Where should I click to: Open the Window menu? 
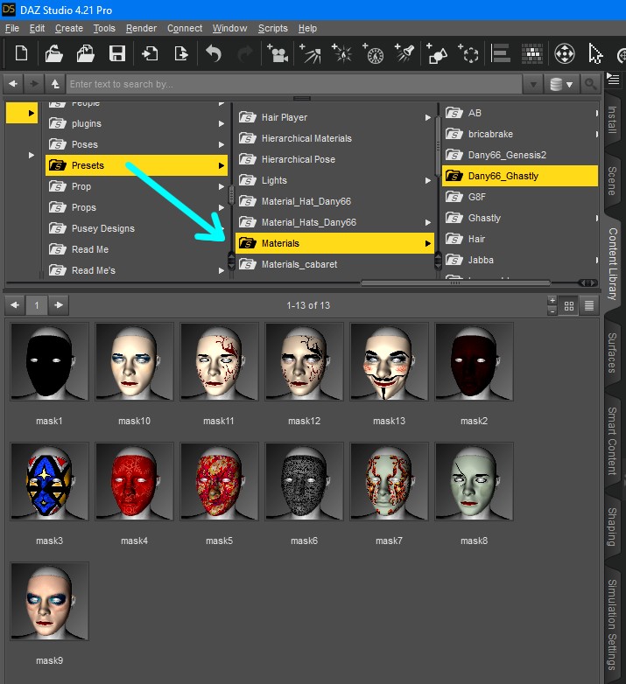point(229,28)
